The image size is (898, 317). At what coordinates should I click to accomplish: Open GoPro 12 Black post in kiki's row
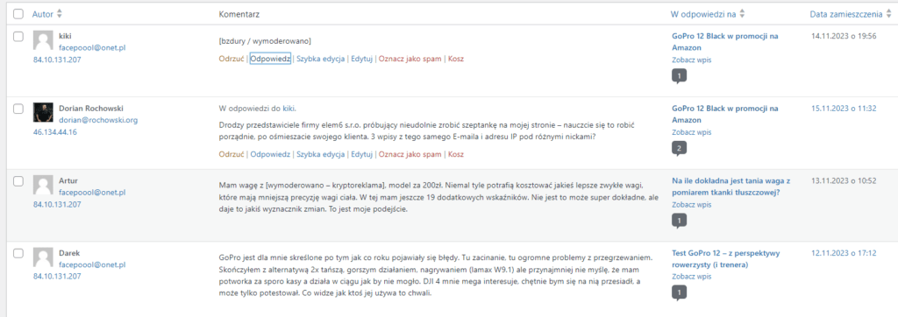tap(724, 42)
